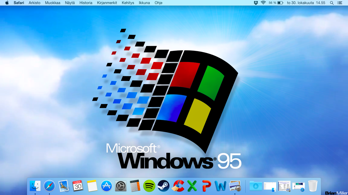Open the yellow Notes app in Dock
Viewport: 348px width, 195px height.
point(92,186)
